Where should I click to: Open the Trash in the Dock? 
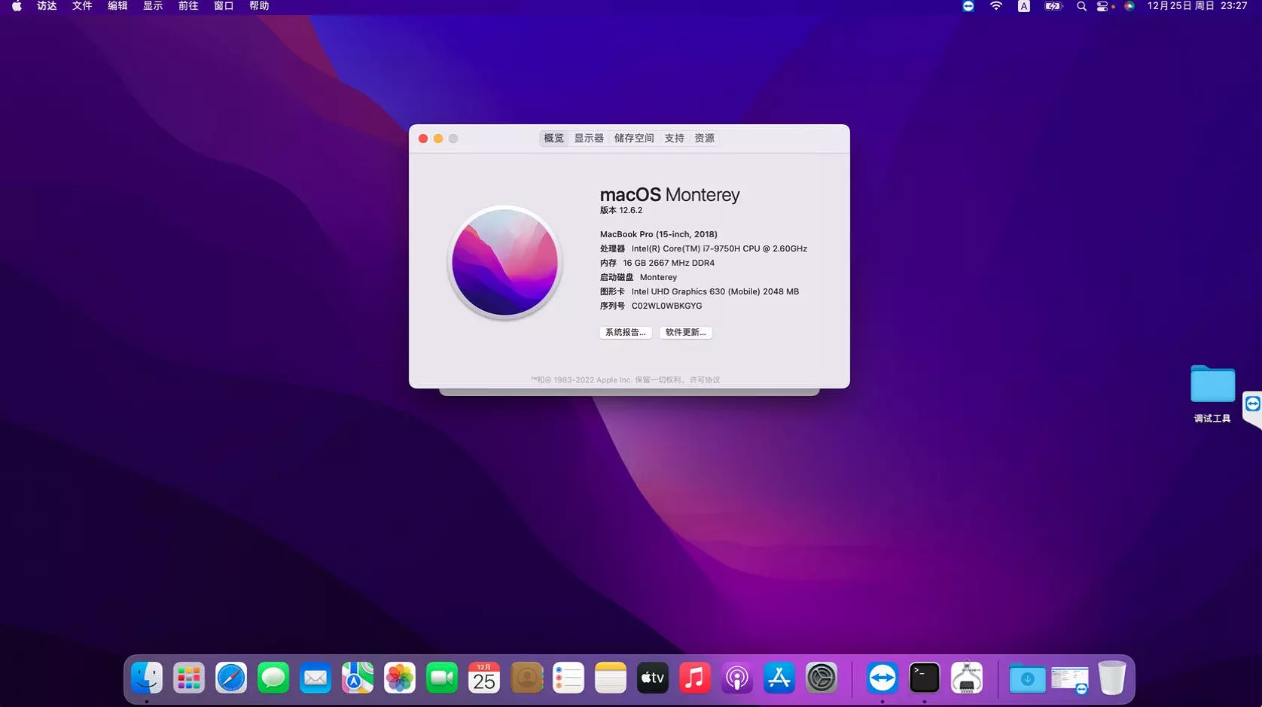(x=1111, y=678)
